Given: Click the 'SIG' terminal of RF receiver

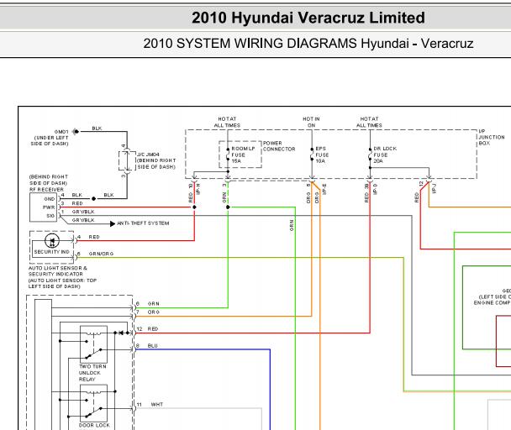Looking at the screenshot, I should pyautogui.click(x=50, y=216).
